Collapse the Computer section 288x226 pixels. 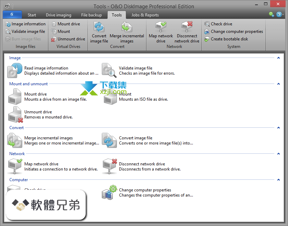(x=278, y=180)
